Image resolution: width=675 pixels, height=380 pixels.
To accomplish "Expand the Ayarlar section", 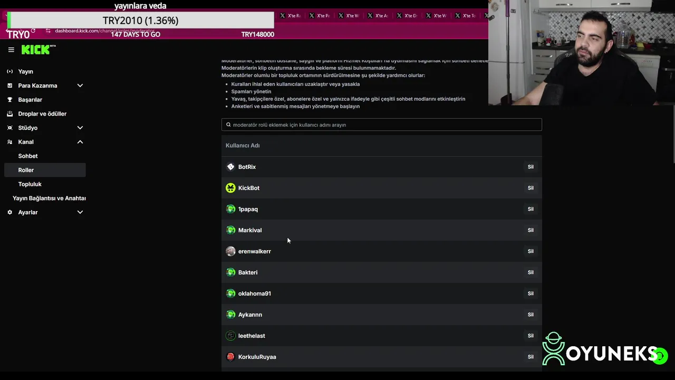I will pyautogui.click(x=80, y=212).
